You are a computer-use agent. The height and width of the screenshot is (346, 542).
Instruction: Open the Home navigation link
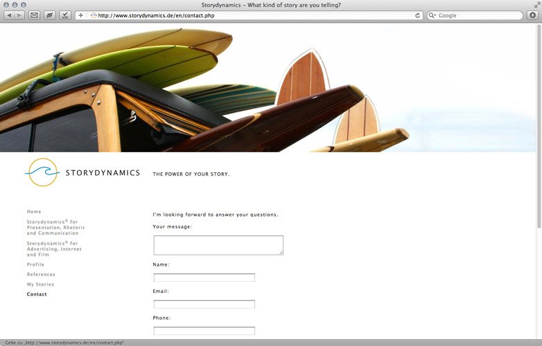pos(34,212)
